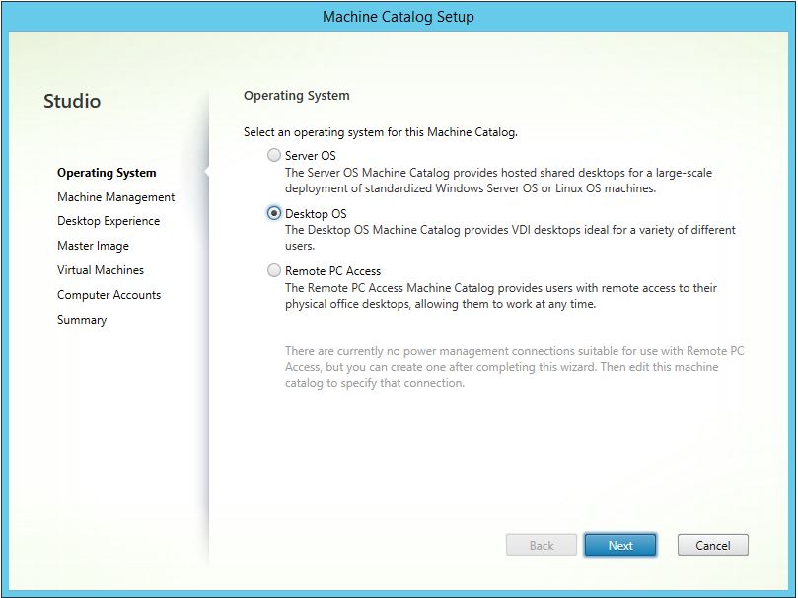Select the Master Image step

(93, 246)
